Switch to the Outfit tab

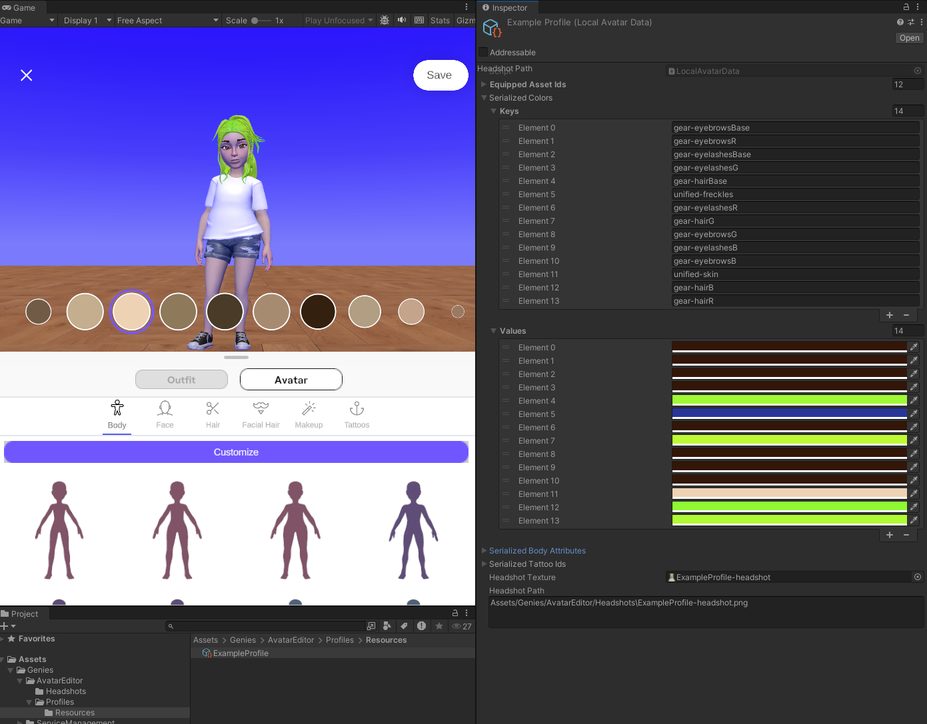[x=181, y=380]
